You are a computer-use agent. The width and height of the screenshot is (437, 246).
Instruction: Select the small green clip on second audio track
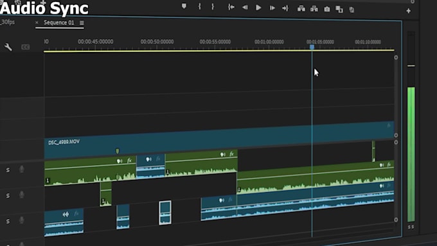(105, 194)
